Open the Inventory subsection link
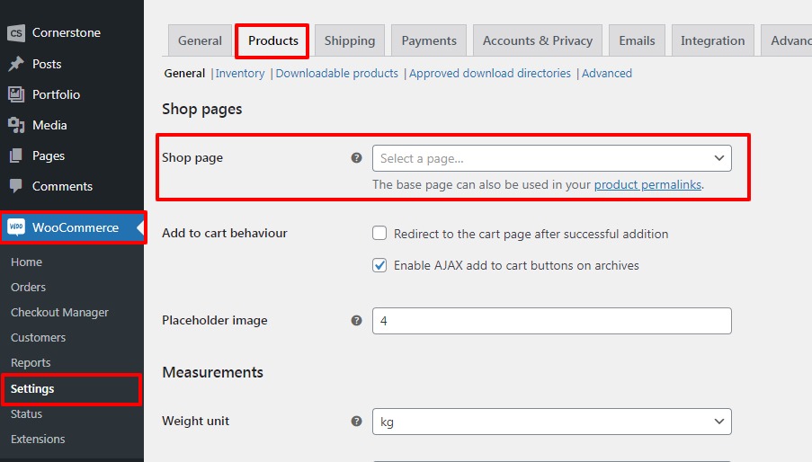Image resolution: width=812 pixels, height=462 pixels. tap(240, 74)
